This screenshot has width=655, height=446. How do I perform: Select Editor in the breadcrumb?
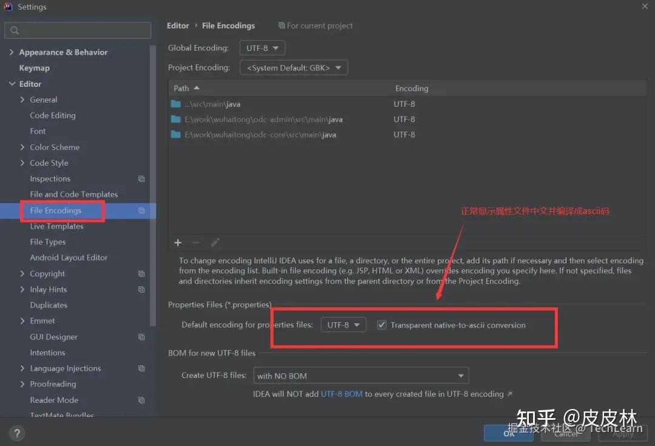[178, 25]
